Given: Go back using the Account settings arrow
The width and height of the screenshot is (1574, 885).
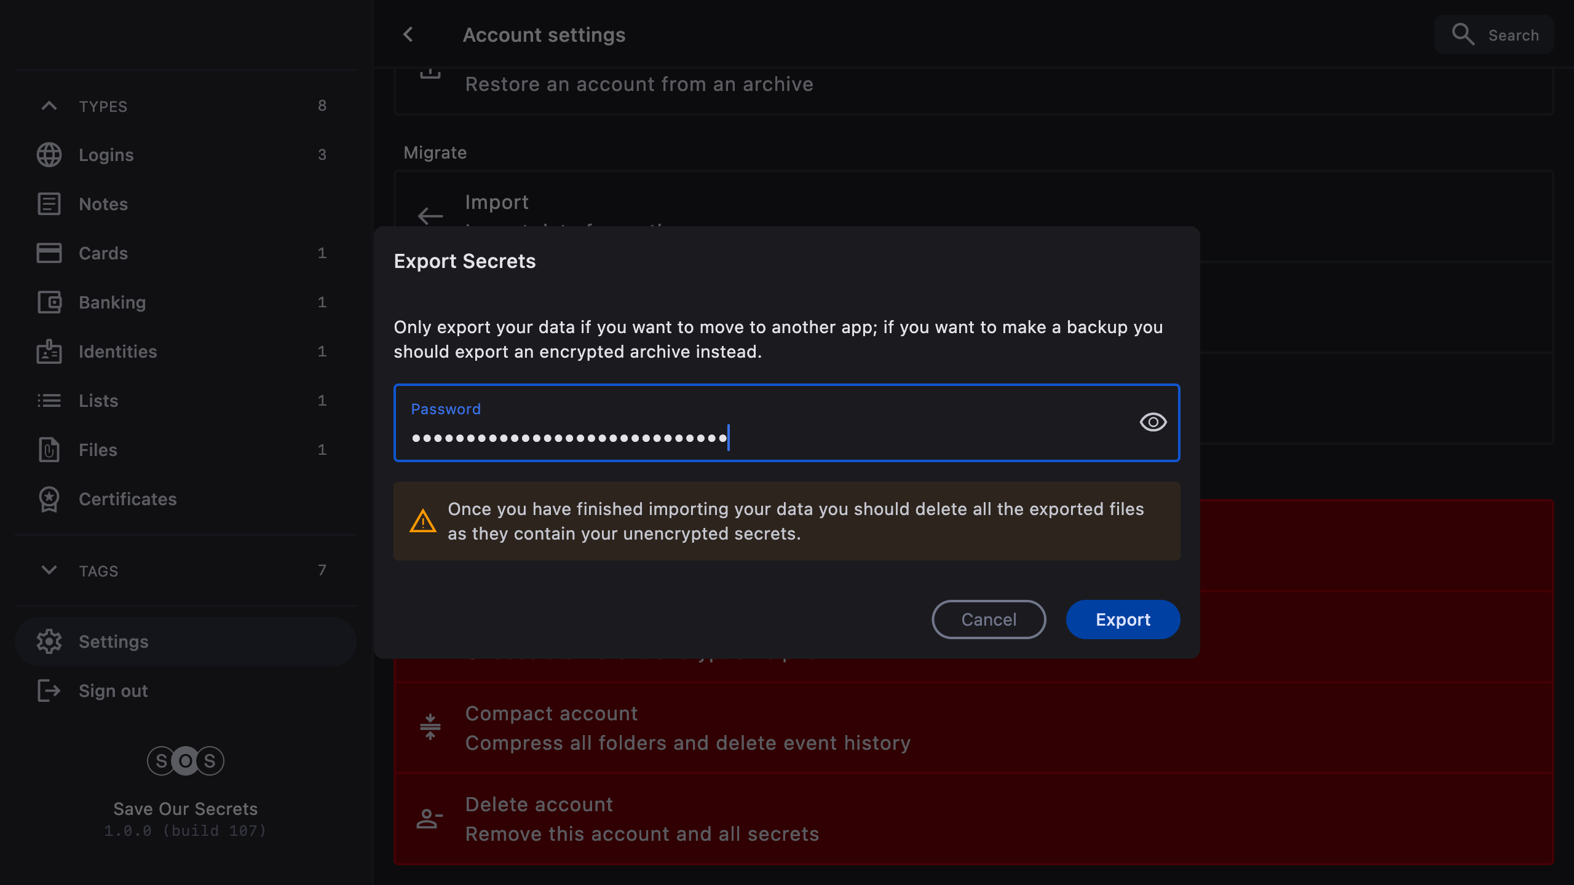Looking at the screenshot, I should click(x=408, y=35).
